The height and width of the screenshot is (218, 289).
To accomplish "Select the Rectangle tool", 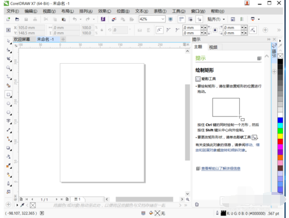I will (x=8, y=94).
